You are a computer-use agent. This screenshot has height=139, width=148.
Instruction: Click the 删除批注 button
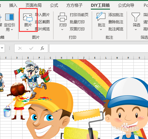click(x=116, y=22)
